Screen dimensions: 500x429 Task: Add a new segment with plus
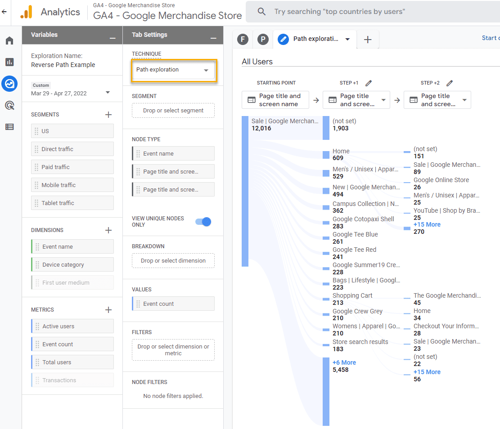coord(108,114)
